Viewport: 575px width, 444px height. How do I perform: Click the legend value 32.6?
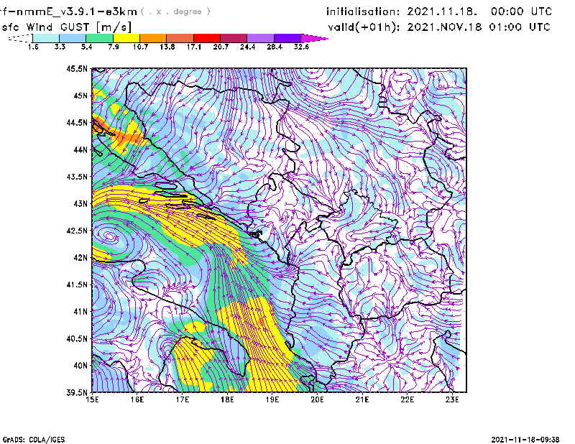tap(301, 47)
